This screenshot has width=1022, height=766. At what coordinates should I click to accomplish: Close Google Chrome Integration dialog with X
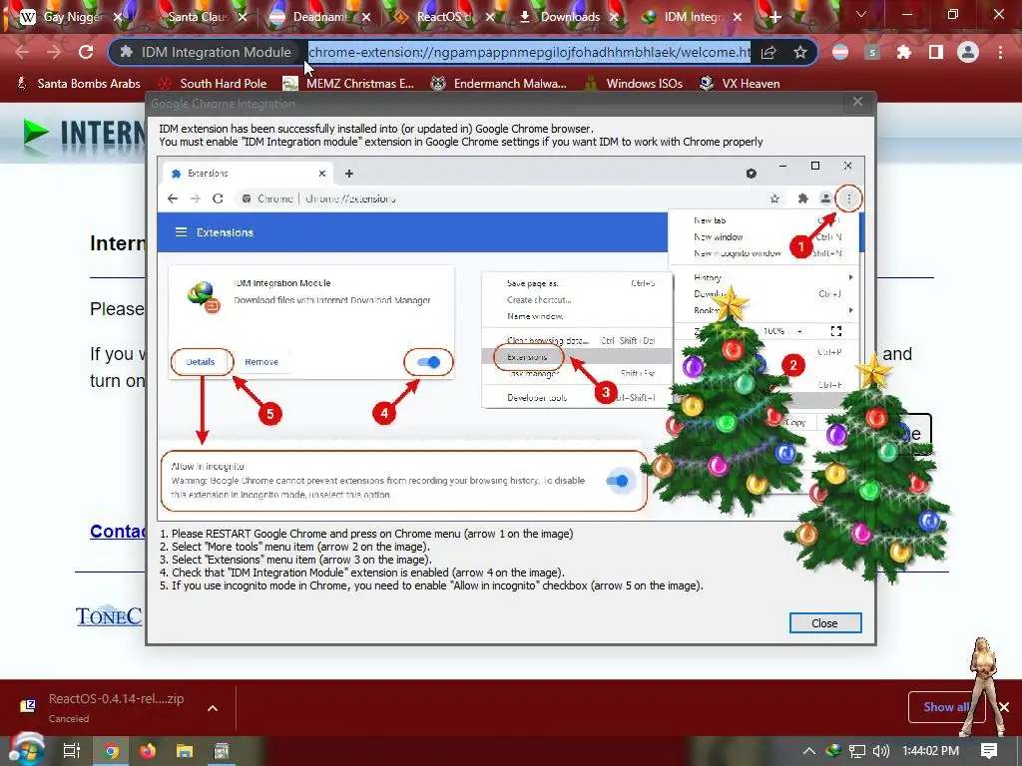click(857, 102)
